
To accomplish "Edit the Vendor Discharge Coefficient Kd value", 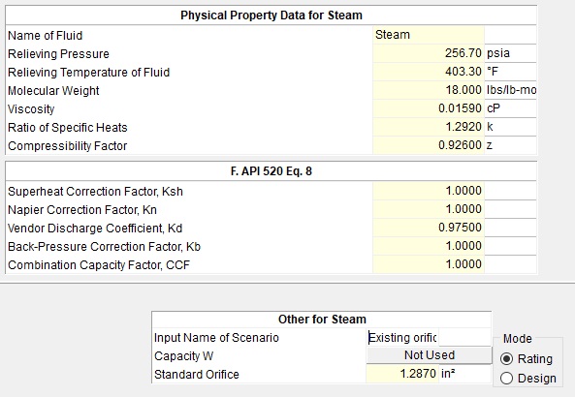I will point(429,228).
